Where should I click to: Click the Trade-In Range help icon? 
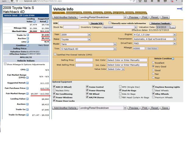27,115
